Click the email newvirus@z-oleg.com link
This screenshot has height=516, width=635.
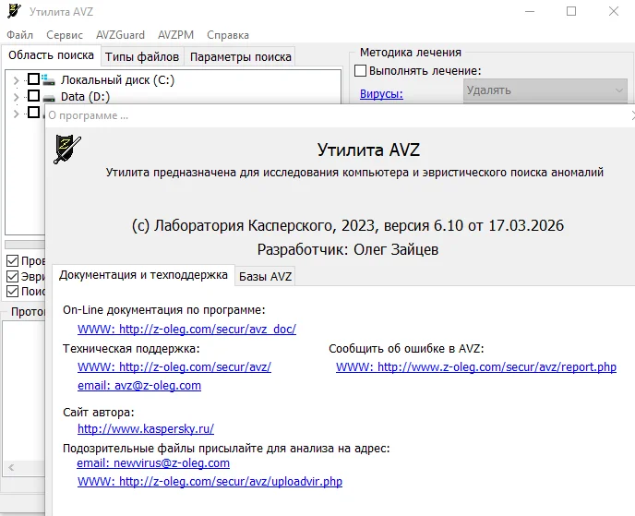click(153, 463)
